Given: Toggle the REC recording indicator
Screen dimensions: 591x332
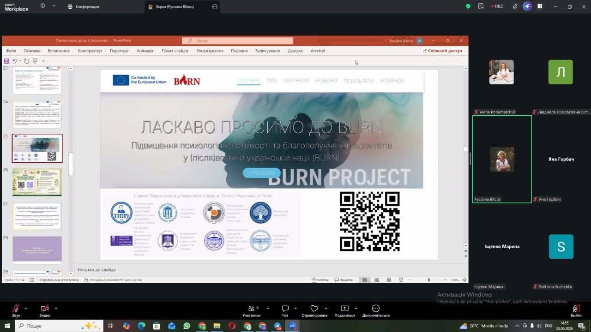Looking at the screenshot, I should coord(496,6).
